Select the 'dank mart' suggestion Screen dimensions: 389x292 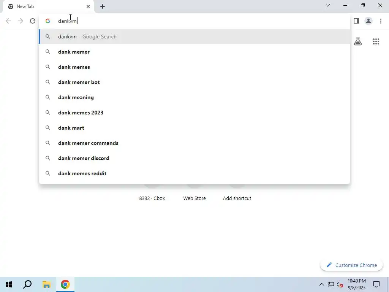[x=194, y=128]
